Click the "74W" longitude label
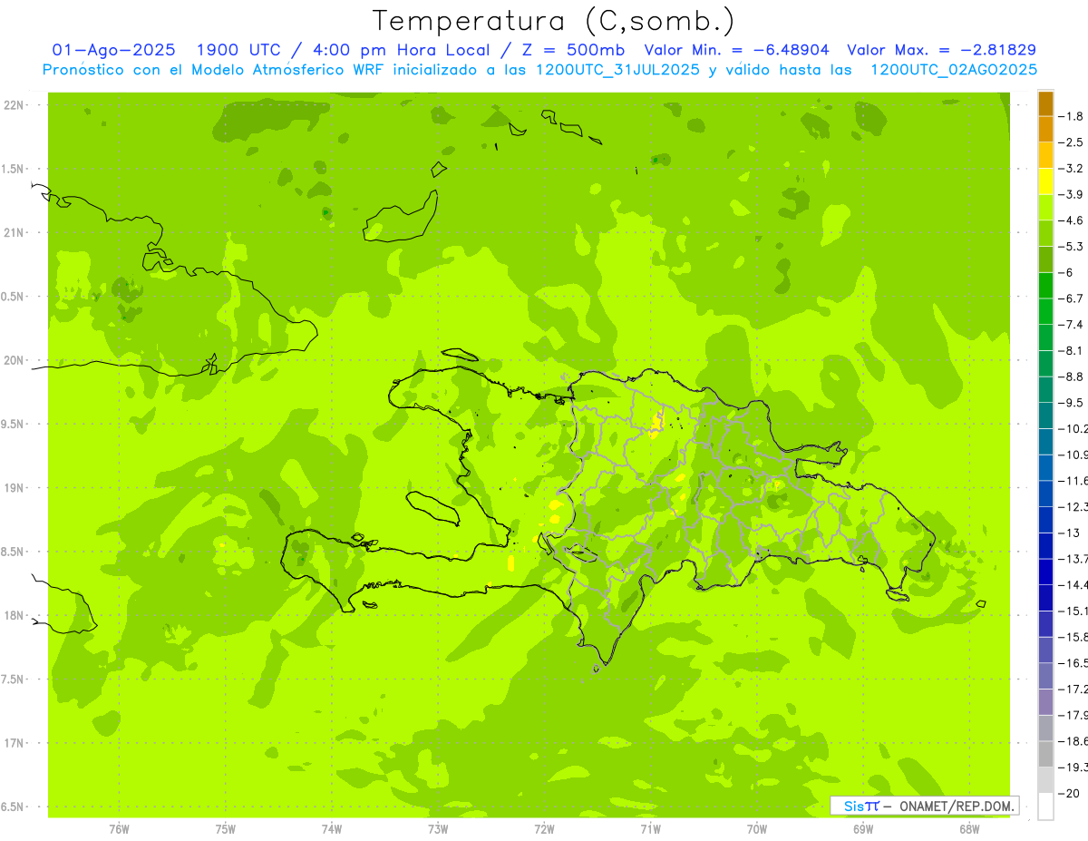 point(332,829)
